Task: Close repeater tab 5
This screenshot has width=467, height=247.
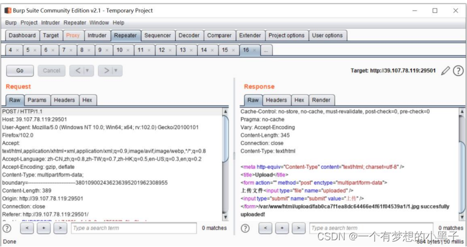Action: [x=35, y=50]
